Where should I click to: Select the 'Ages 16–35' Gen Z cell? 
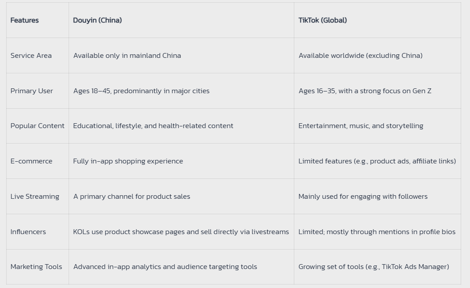(x=365, y=91)
